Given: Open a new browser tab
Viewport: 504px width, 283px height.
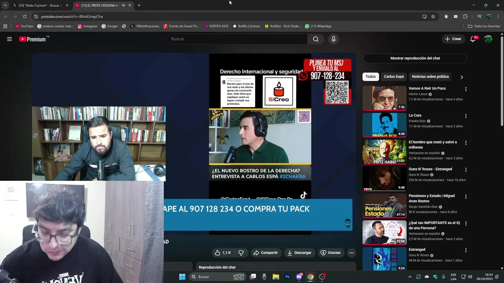Looking at the screenshot, I should tap(139, 6).
